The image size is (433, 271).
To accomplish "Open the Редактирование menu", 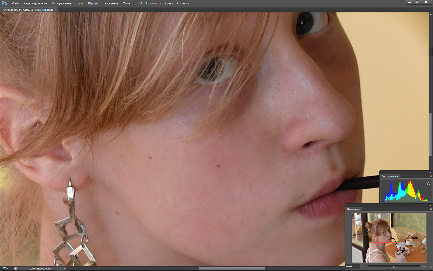I will [35, 3].
